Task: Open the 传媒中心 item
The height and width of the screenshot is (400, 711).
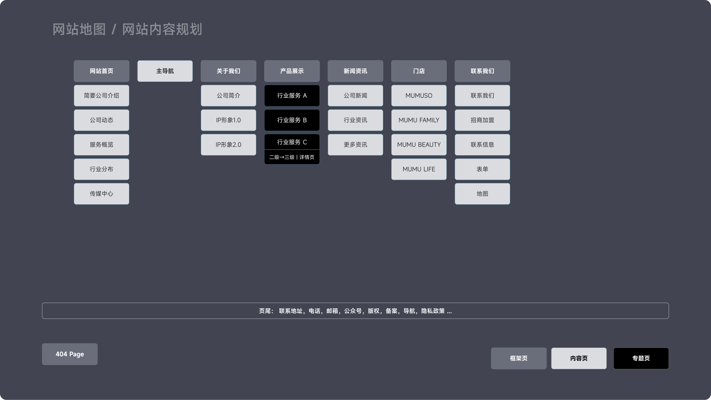Action: pos(101,194)
